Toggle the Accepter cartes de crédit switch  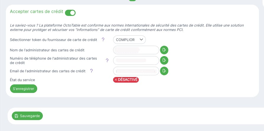[70, 13]
